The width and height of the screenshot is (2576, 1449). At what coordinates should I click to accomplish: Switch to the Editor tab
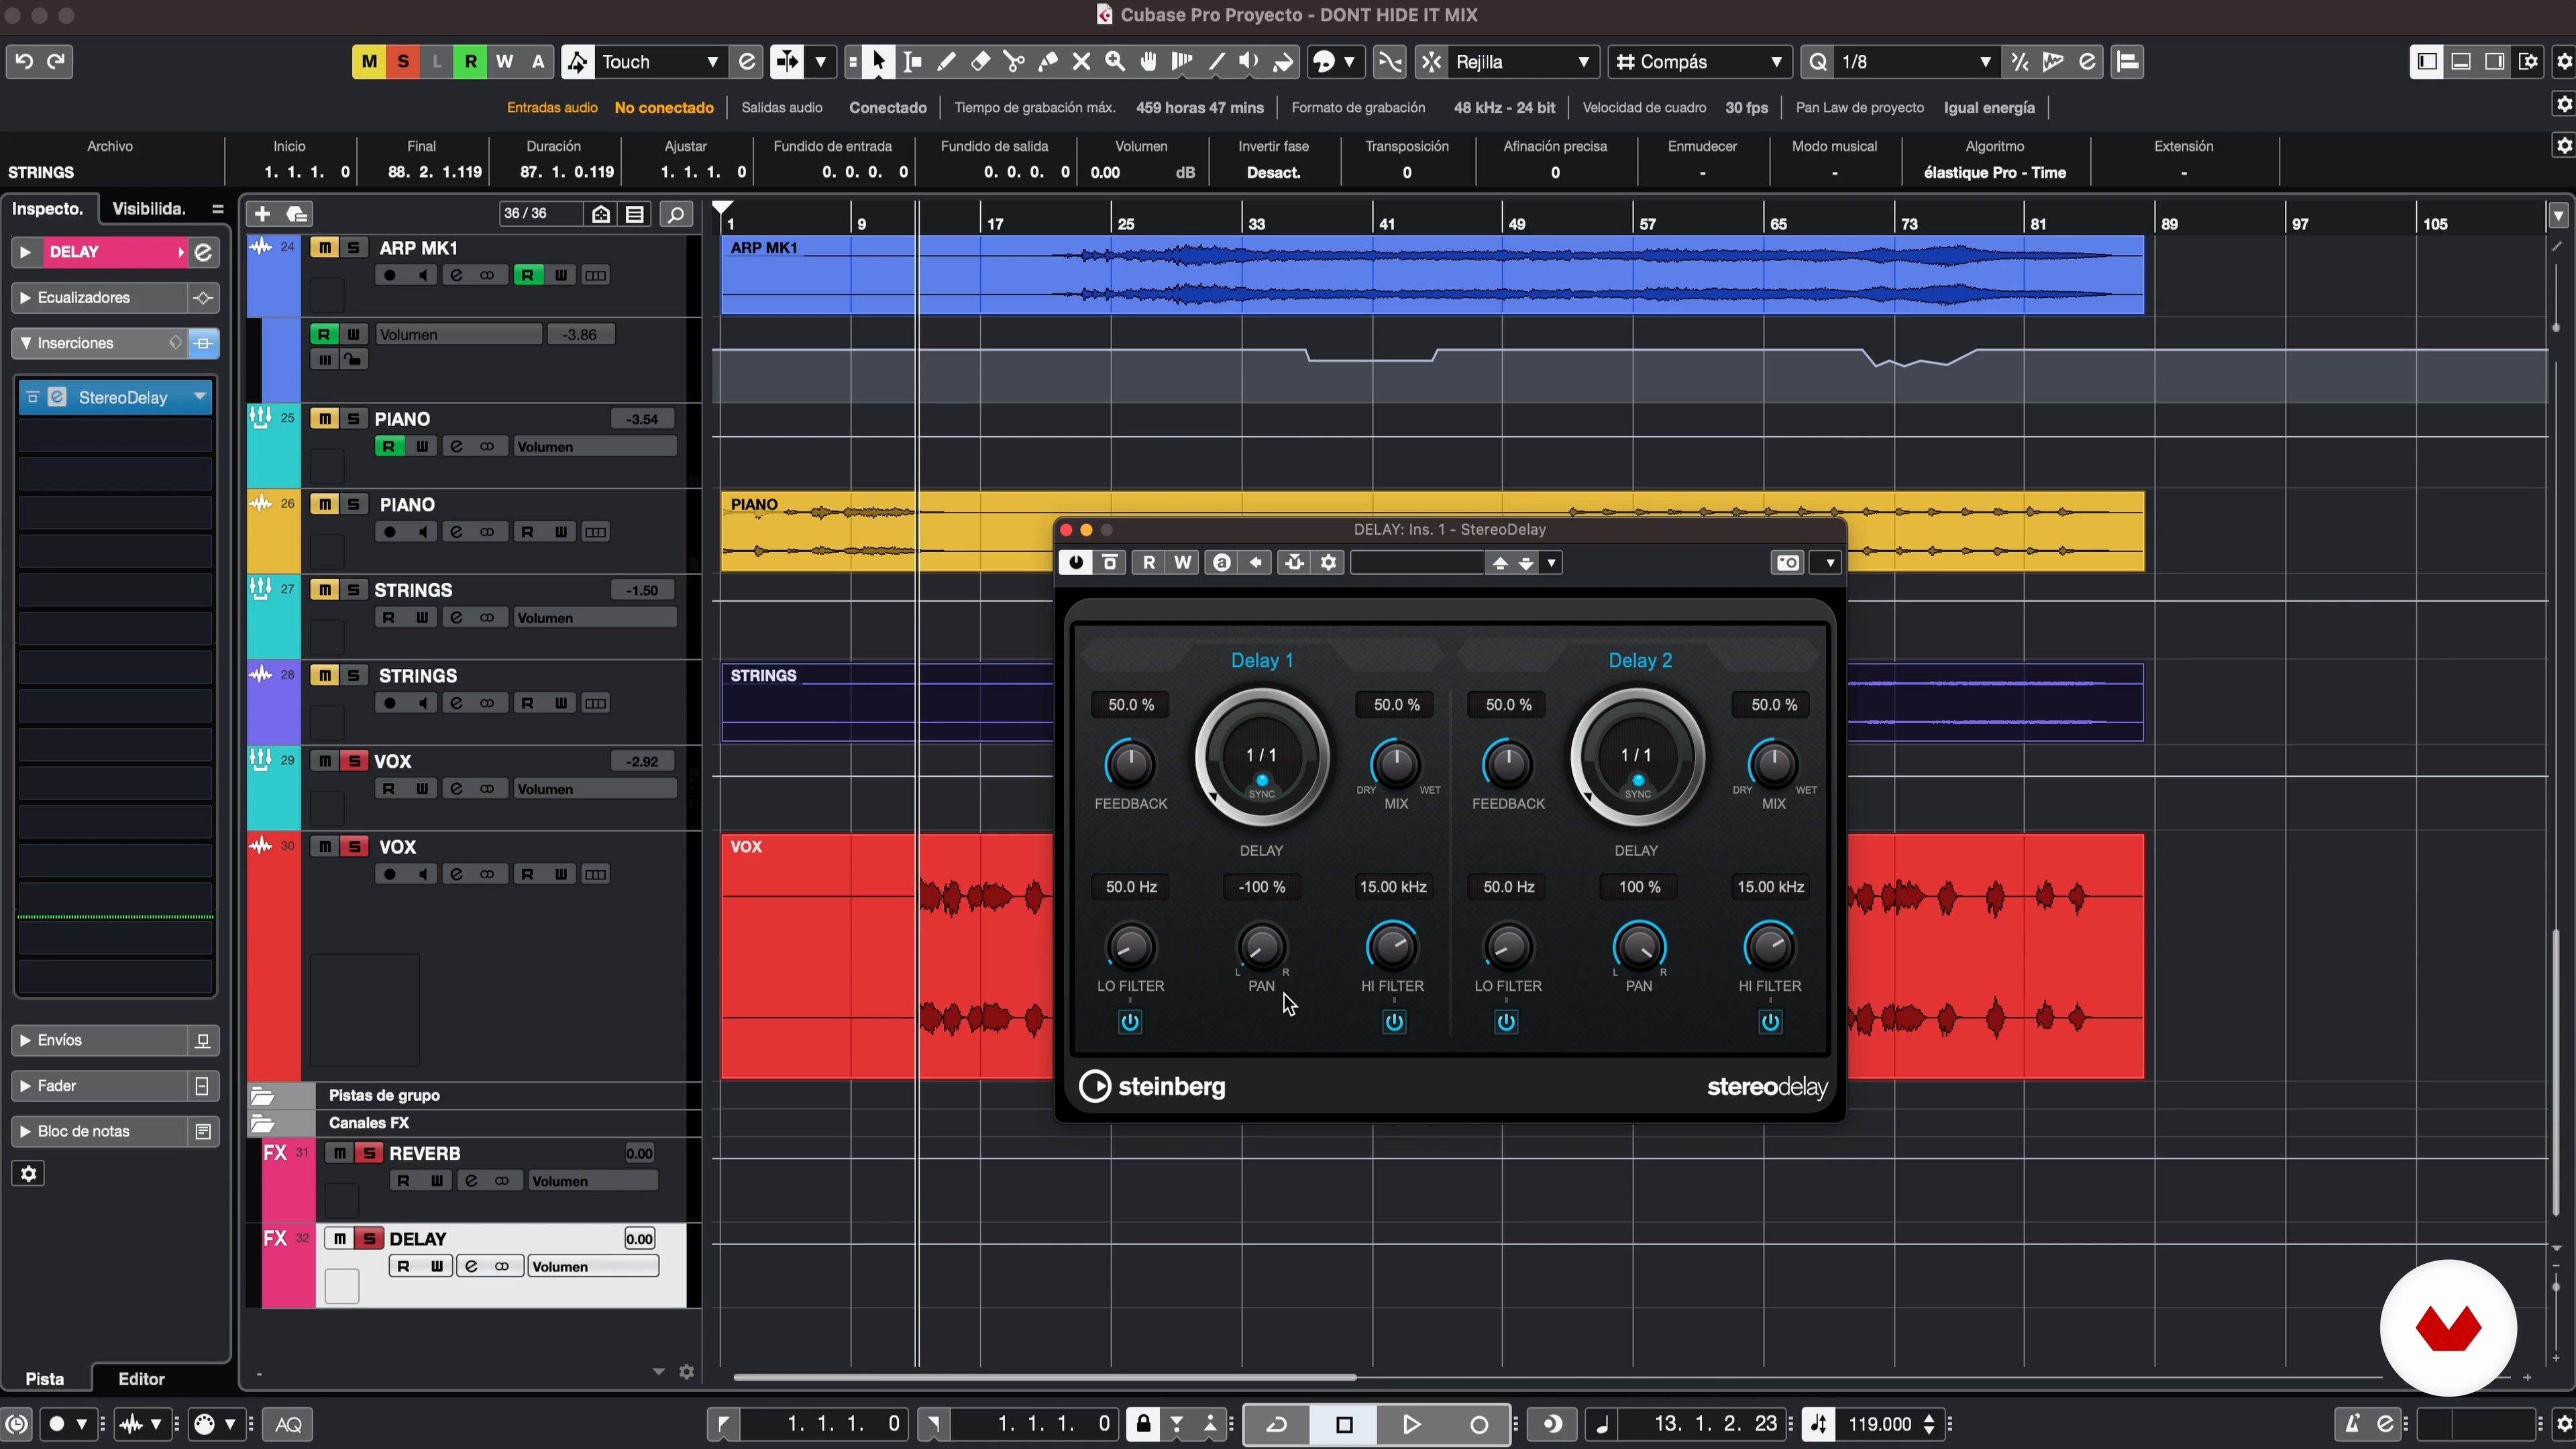point(141,1378)
